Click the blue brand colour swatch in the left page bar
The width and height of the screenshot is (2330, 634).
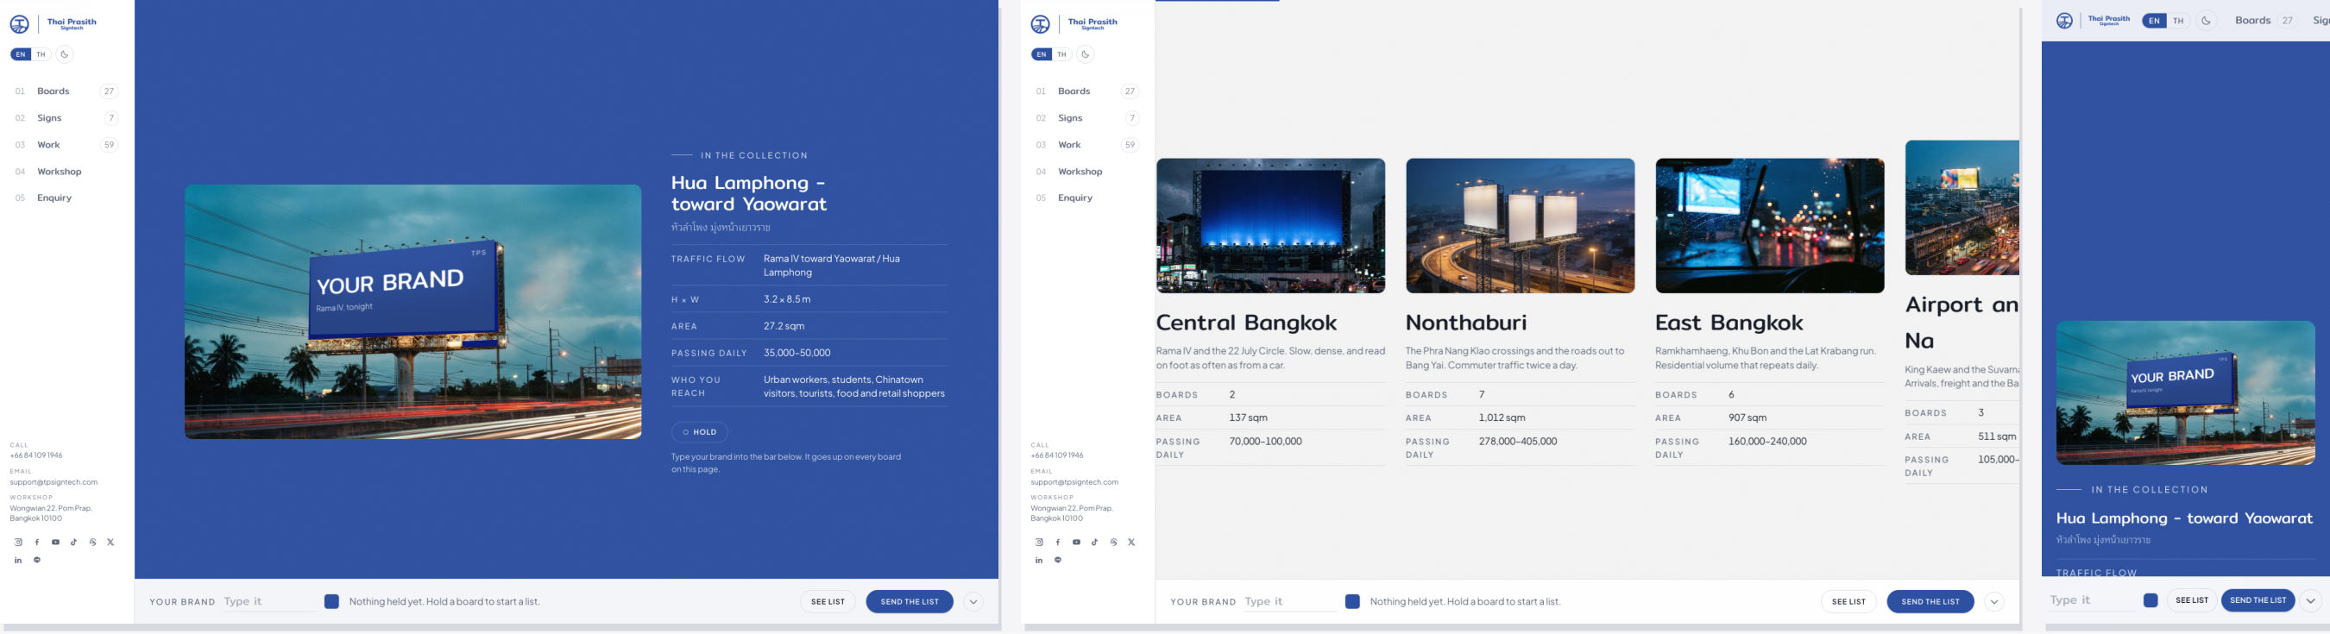[x=332, y=601]
